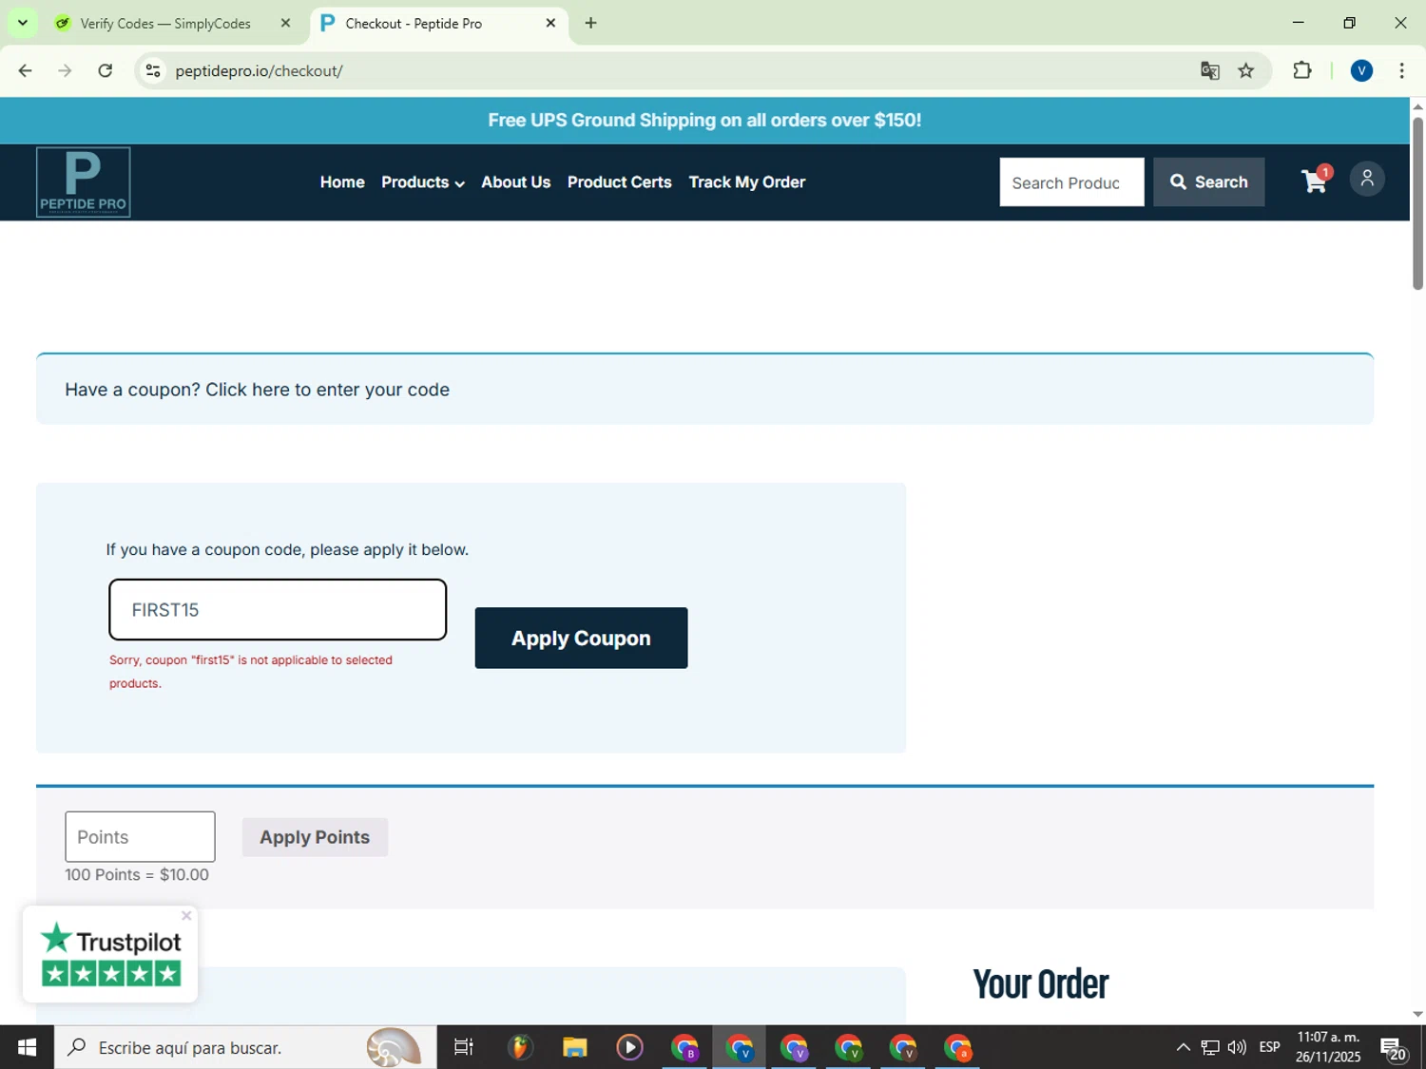This screenshot has width=1426, height=1069.
Task: Open the shopping cart icon
Action: pyautogui.click(x=1316, y=181)
